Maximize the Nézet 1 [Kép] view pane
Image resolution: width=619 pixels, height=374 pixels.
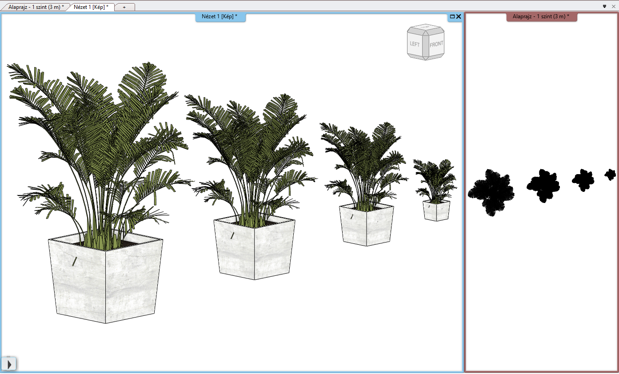click(452, 16)
